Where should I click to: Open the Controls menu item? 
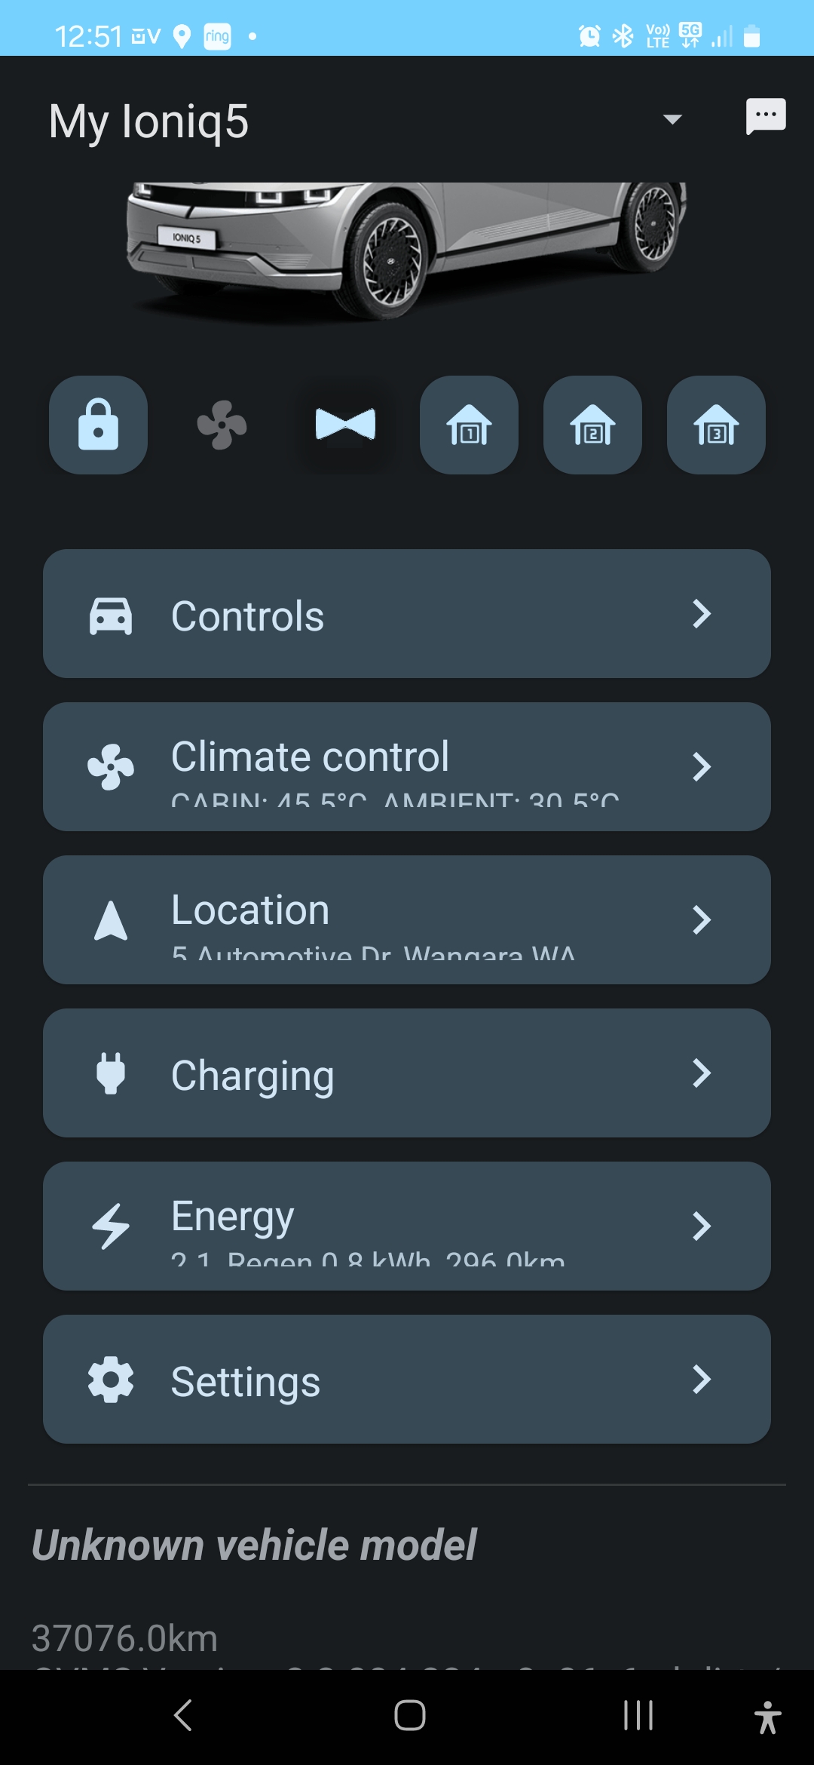point(406,614)
